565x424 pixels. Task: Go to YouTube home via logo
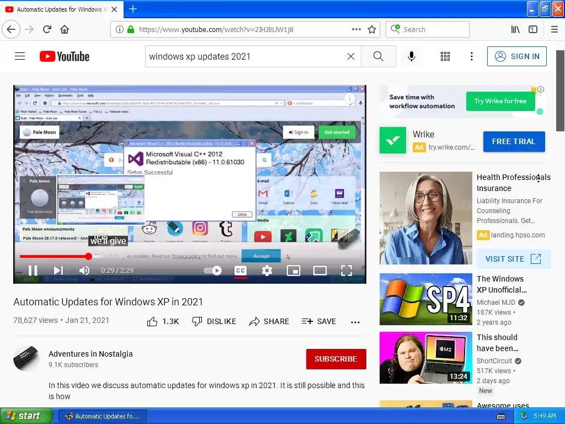point(65,56)
